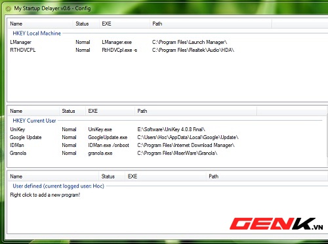Click the Status column header in User defined list
The width and height of the screenshot is (328, 244).
pyautogui.click(x=112, y=176)
